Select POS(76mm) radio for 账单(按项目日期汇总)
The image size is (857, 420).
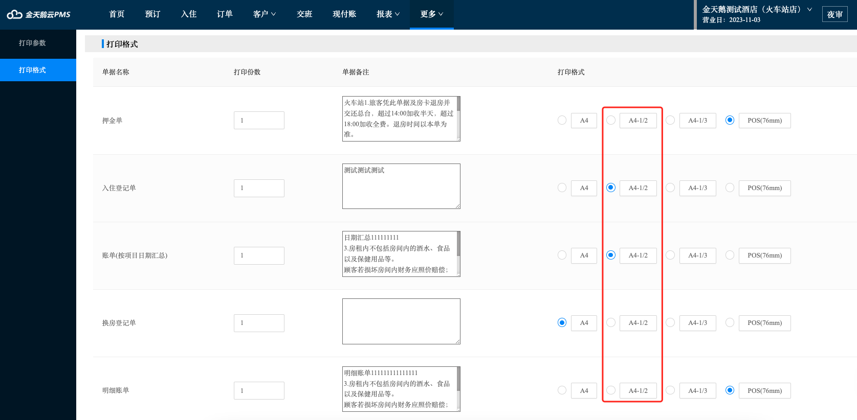click(x=730, y=255)
